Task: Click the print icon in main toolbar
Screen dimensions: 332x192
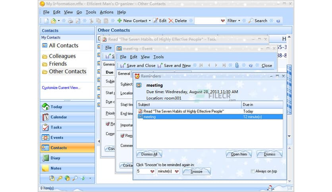Action: pos(70,21)
